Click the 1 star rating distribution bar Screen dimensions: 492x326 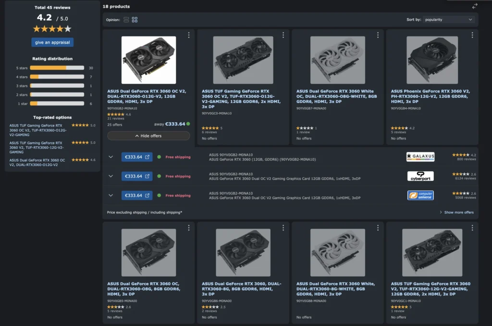[x=57, y=104]
